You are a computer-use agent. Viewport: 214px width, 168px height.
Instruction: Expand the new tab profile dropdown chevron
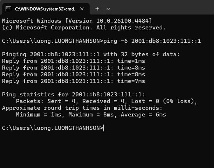click(x=108, y=9)
